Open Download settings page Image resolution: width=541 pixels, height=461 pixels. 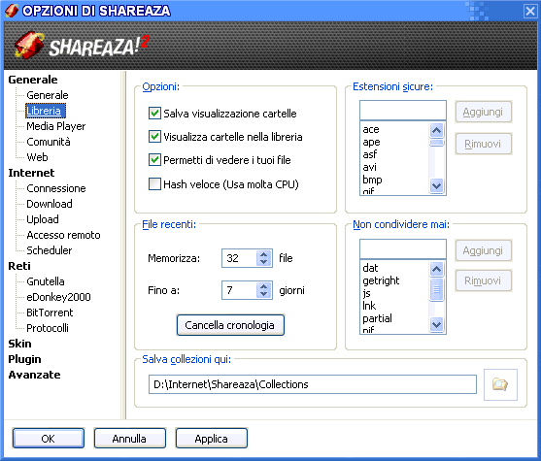[x=50, y=204]
